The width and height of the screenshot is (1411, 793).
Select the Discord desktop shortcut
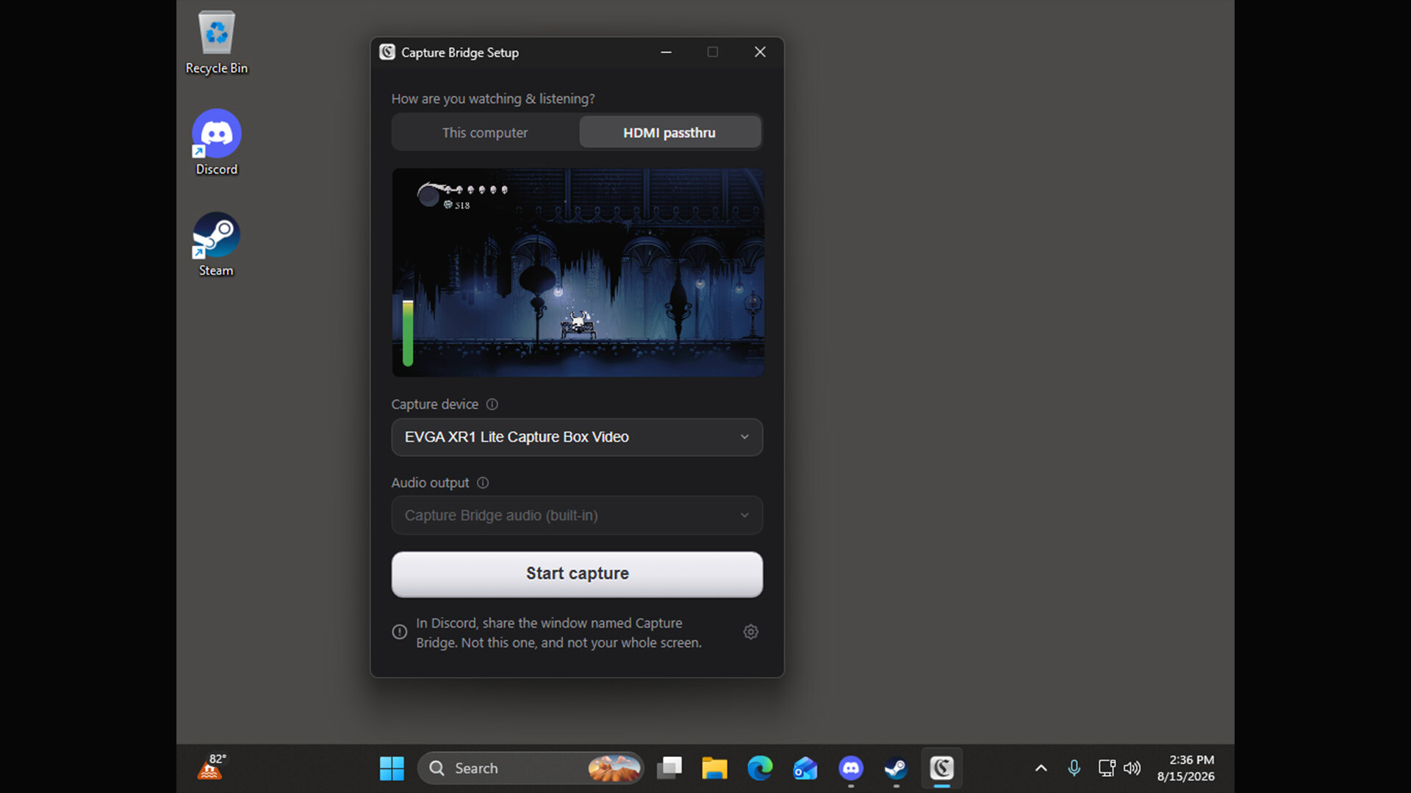pyautogui.click(x=216, y=143)
